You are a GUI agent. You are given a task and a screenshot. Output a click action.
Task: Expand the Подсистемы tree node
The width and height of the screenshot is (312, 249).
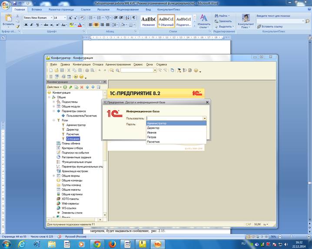(x=54, y=102)
